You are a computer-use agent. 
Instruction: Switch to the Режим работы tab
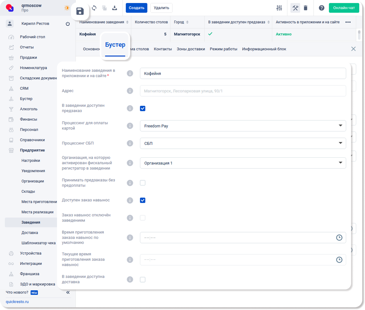(223, 49)
